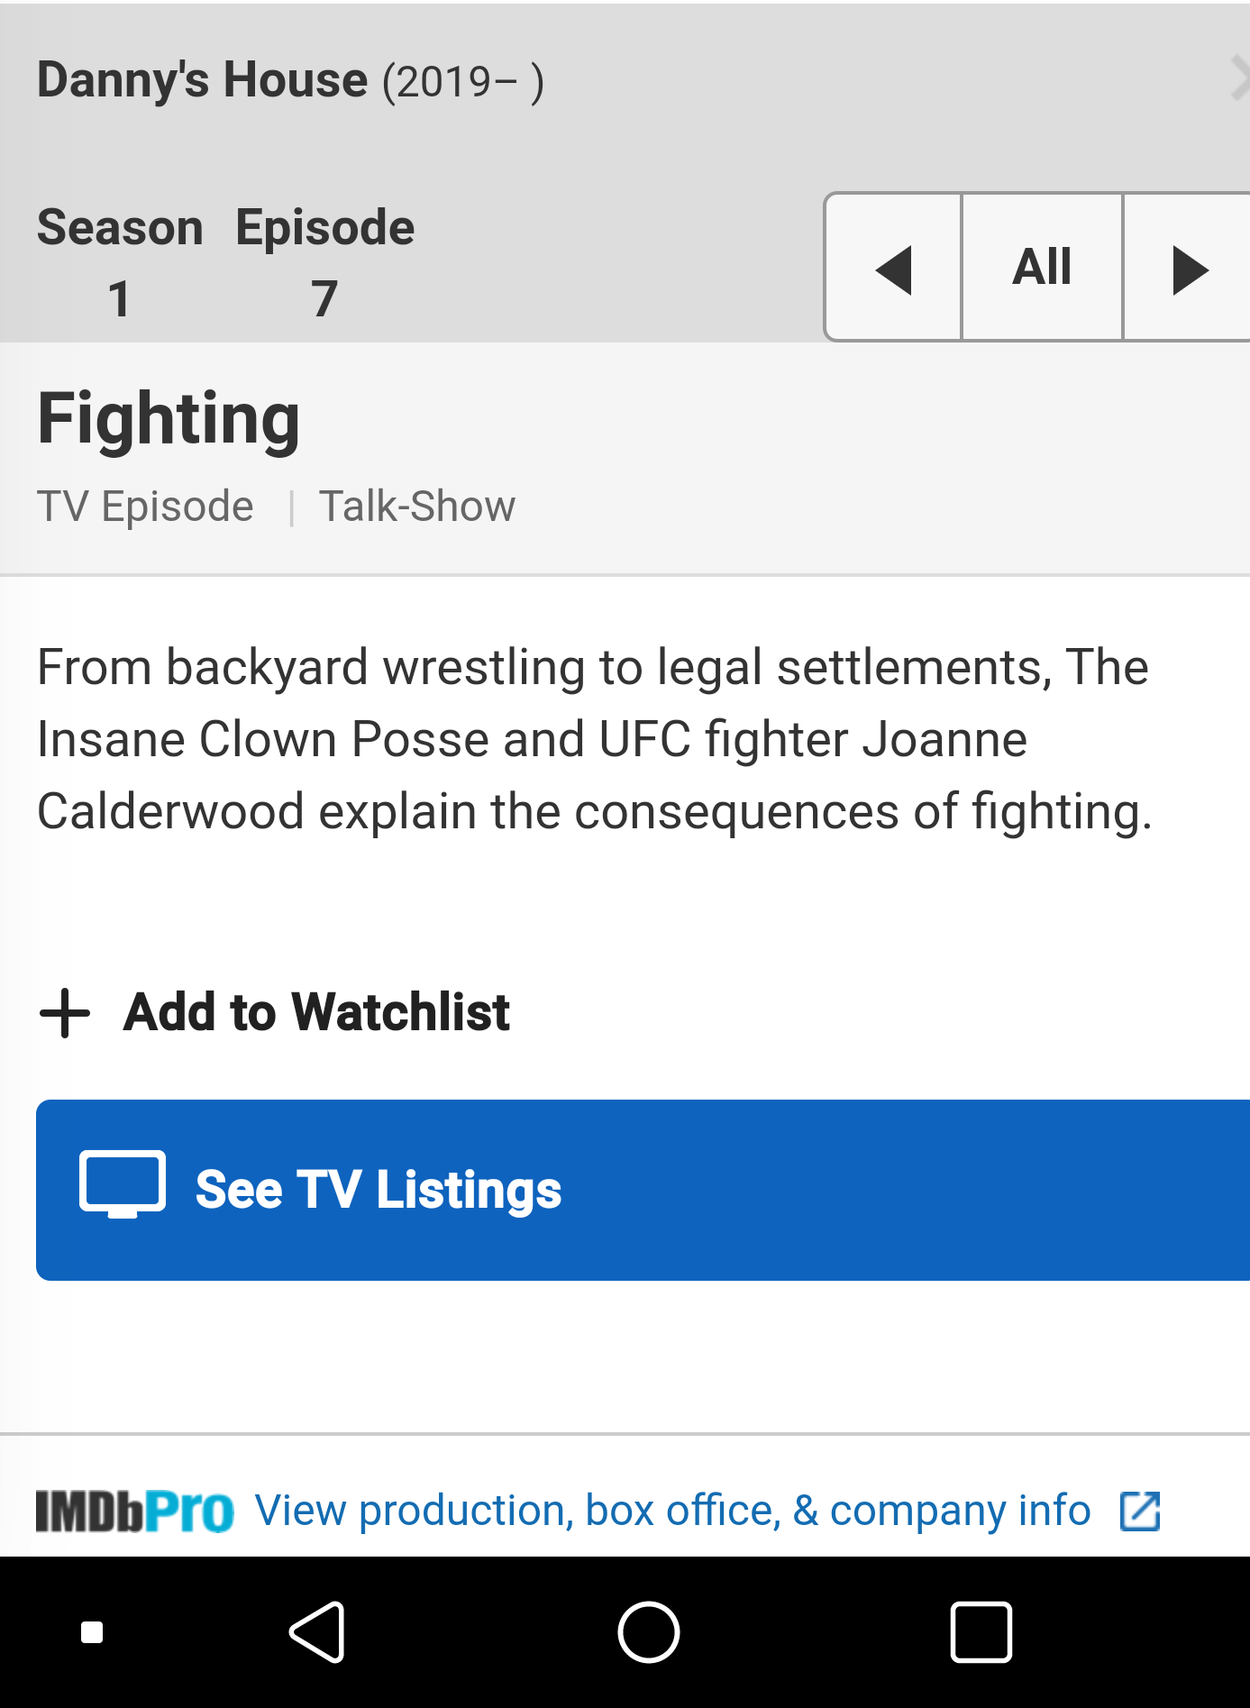This screenshot has width=1250, height=1708.
Task: Go to the previous episode arrow
Action: (893, 268)
